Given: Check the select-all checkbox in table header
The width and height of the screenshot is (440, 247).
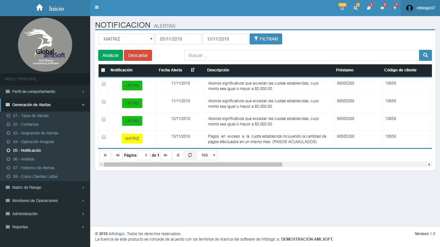Looking at the screenshot, I should pyautogui.click(x=103, y=70).
